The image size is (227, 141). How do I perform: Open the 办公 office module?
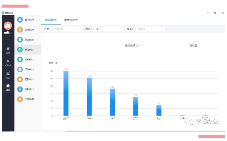[x=8, y=75]
